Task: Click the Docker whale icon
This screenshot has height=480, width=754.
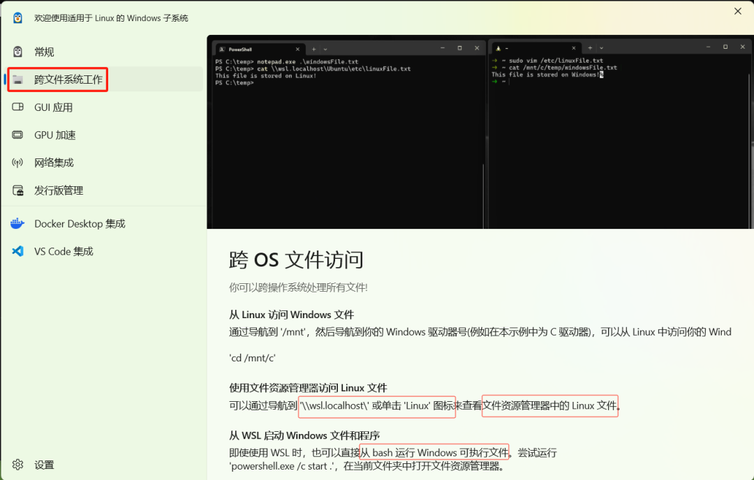Action: tap(17, 223)
